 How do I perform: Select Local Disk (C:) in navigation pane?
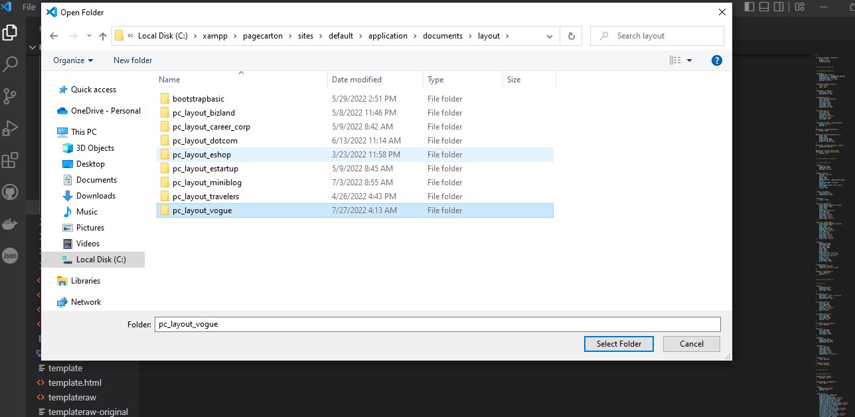pos(93,260)
